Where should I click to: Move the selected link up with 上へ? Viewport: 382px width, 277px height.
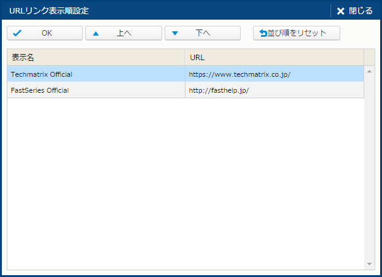(124, 33)
